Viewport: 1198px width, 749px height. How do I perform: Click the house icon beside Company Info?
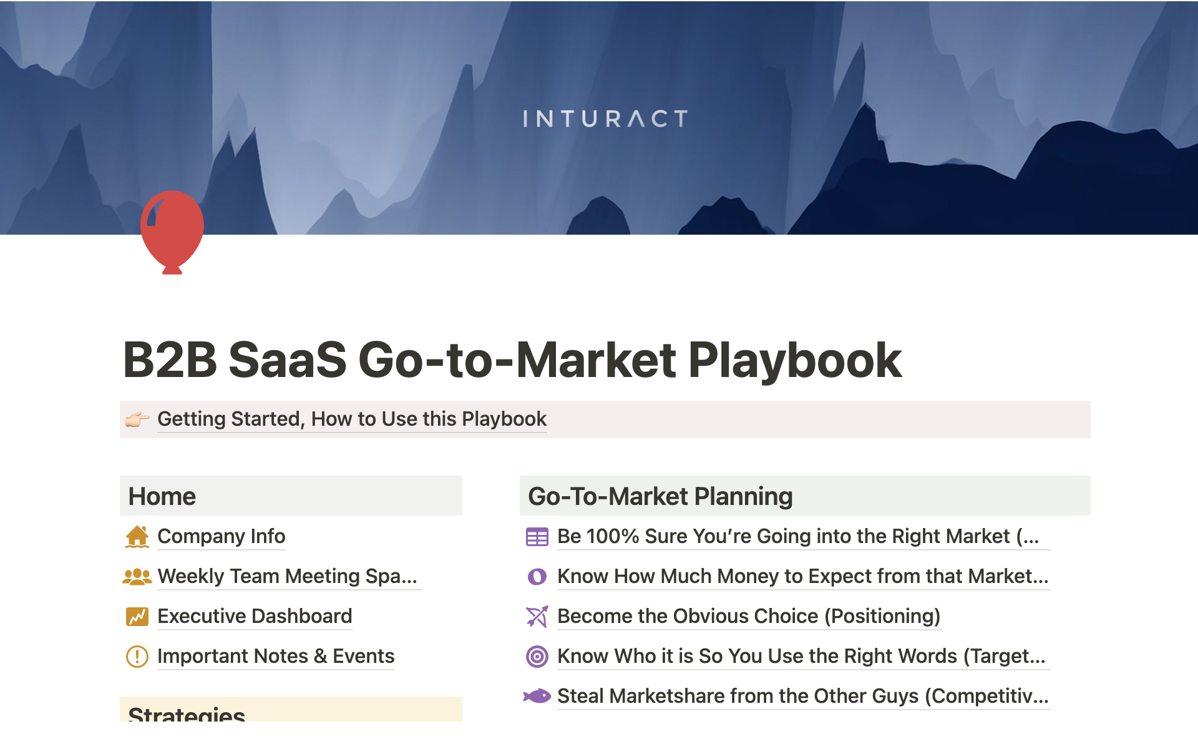pos(137,537)
